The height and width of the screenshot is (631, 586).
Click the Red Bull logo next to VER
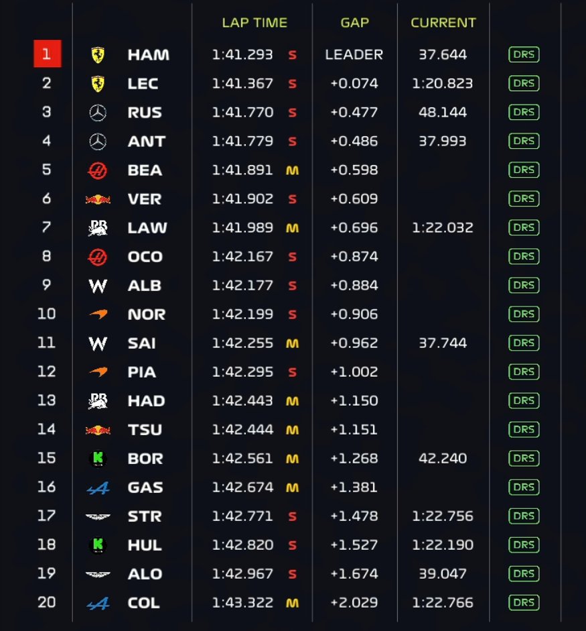click(x=98, y=199)
